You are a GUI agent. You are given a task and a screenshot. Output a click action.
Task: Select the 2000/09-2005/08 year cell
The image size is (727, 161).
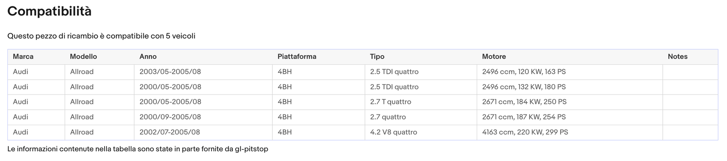203,117
